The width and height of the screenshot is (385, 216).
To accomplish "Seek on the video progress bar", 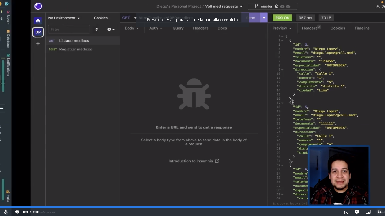I will (193, 207).
